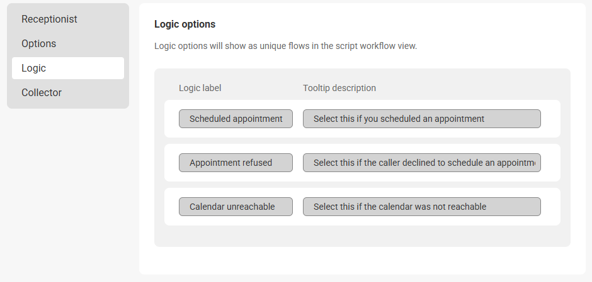Click the description text about unique flows
The image size is (592, 282).
point(285,46)
